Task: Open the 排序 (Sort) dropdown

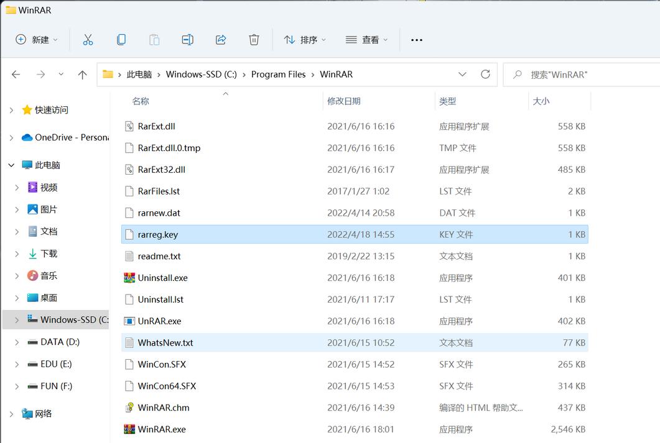Action: 304,39
